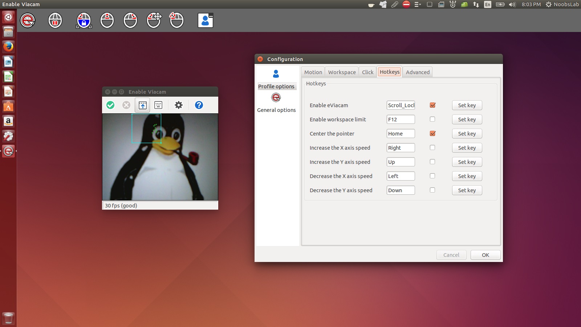Select the Profile options person icon
Viewport: 581px width, 327px height.
pos(276,74)
